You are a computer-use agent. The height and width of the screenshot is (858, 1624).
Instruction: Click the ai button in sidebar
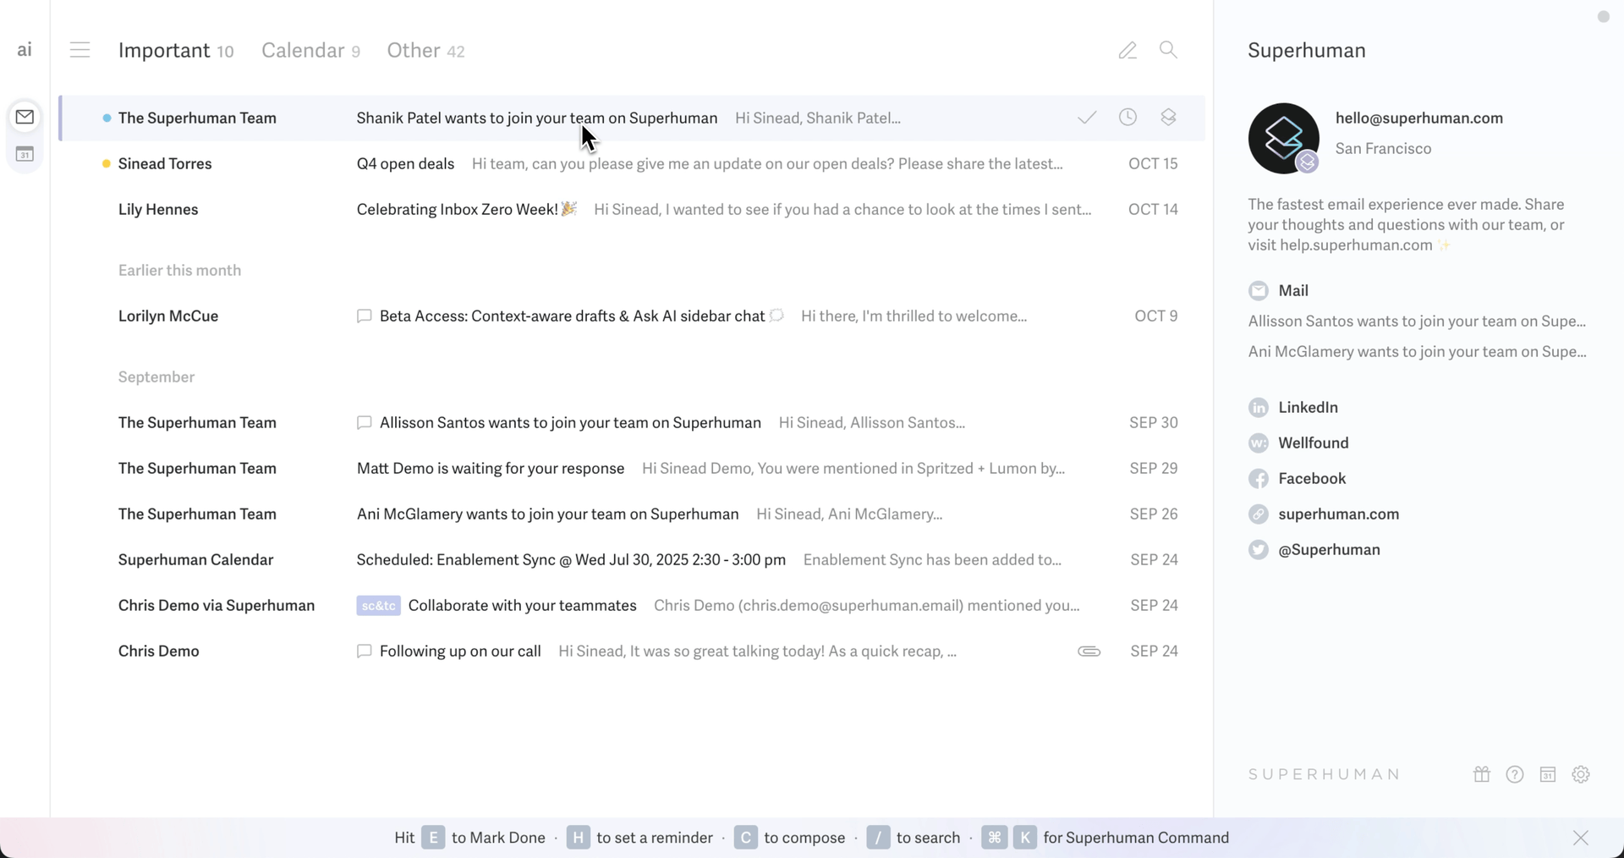coord(25,50)
